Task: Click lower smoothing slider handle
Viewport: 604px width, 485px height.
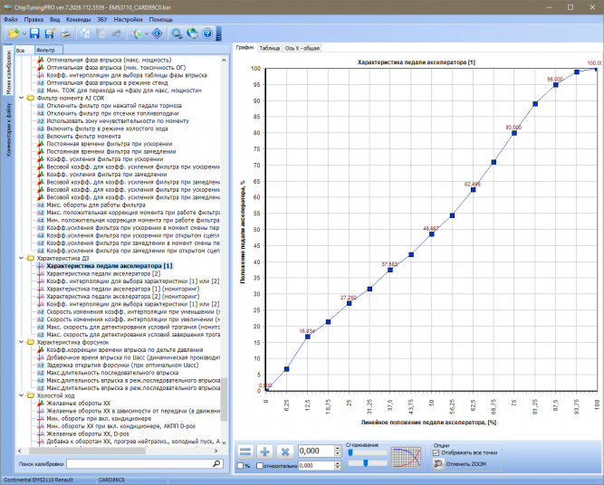Action: 366,462
